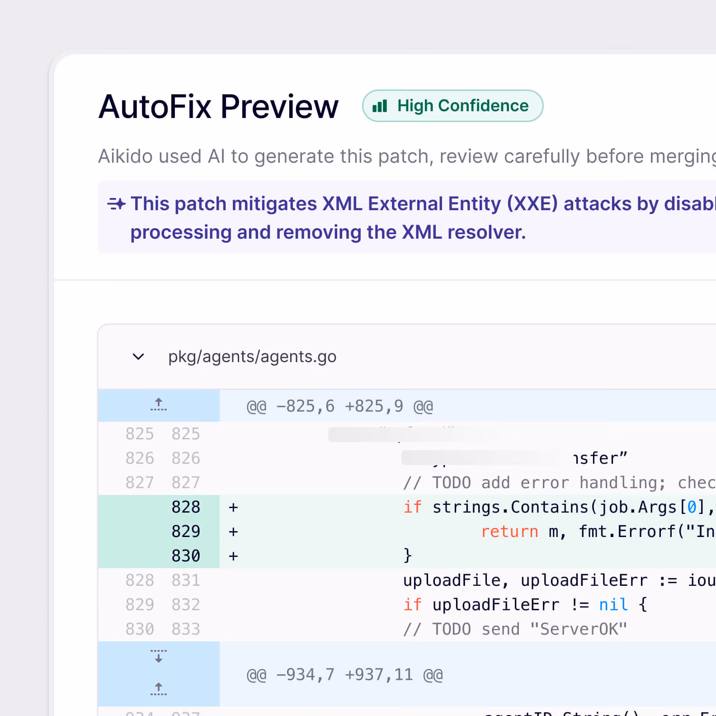The width and height of the screenshot is (716, 716).
Task: Click the plus marker on line 830
Action: (233, 556)
